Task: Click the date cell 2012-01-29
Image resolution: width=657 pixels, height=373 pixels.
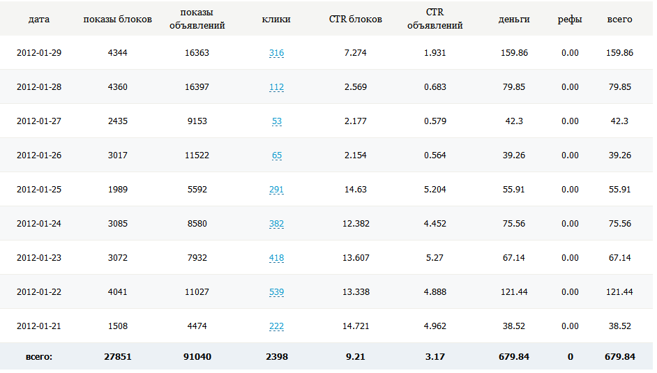Action: point(39,53)
